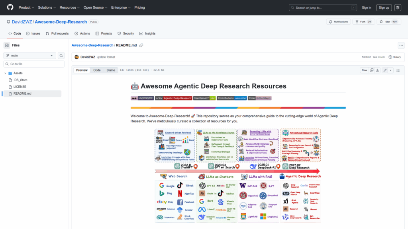
Task: Open the command palette icon in header
Action: [398, 8]
